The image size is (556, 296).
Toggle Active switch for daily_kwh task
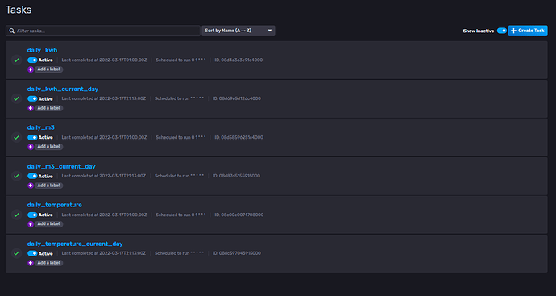point(32,60)
